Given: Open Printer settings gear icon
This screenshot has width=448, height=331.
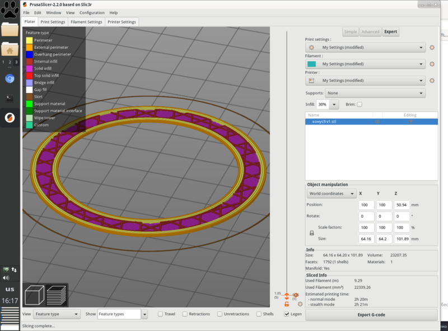Looking at the screenshot, I should click(432, 81).
